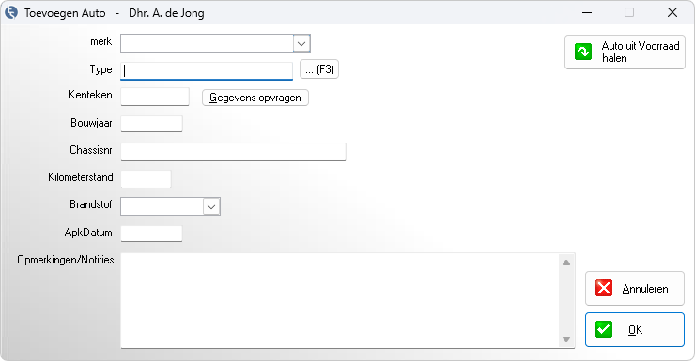Open the Type lookup (F3) button
695x361 pixels.
(x=319, y=69)
